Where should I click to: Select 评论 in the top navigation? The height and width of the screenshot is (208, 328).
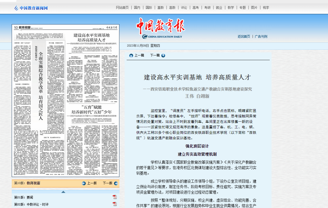point(184,8)
